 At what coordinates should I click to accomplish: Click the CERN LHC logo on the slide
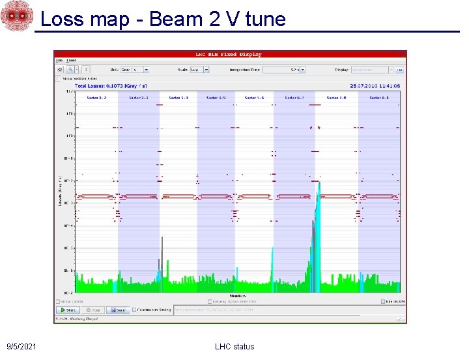pyautogui.click(x=17, y=16)
